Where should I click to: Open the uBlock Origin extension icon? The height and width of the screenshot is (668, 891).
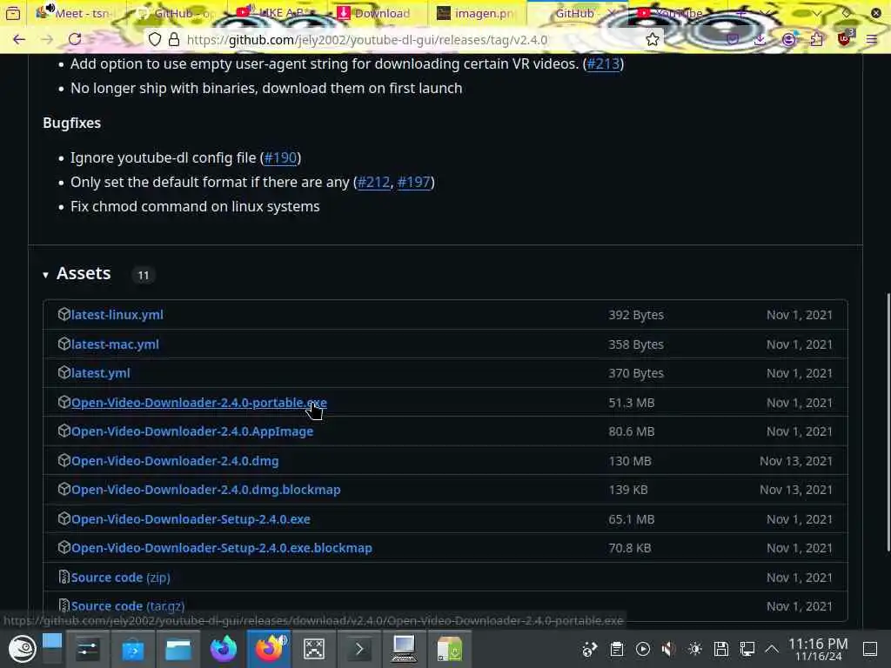point(844,38)
